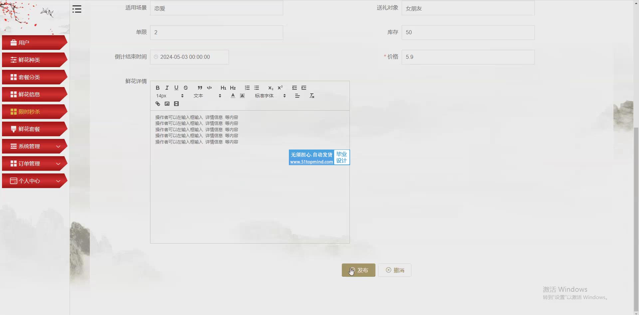
Task: Increase indent in editor
Action: click(304, 88)
